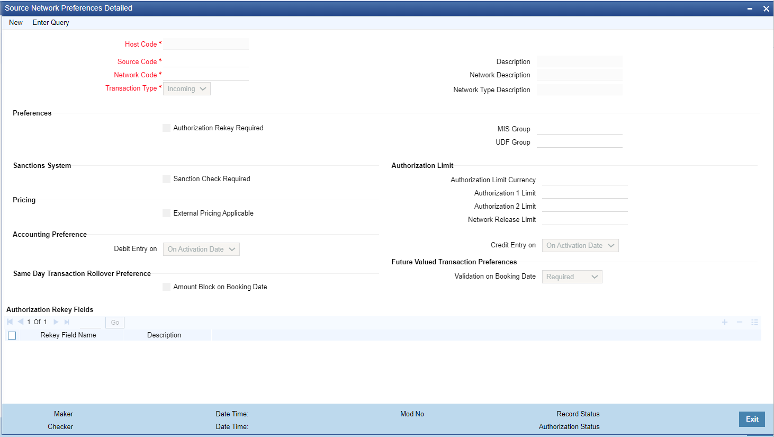Open Validation on Booking Date dropdown
Screen dimensions: 774x437
pos(572,277)
